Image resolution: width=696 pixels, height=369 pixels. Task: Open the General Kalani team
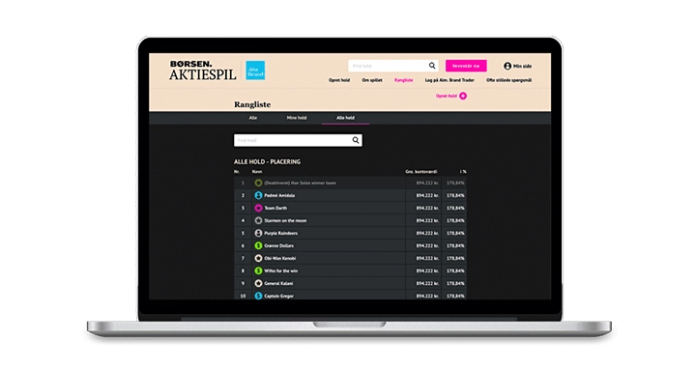click(278, 283)
